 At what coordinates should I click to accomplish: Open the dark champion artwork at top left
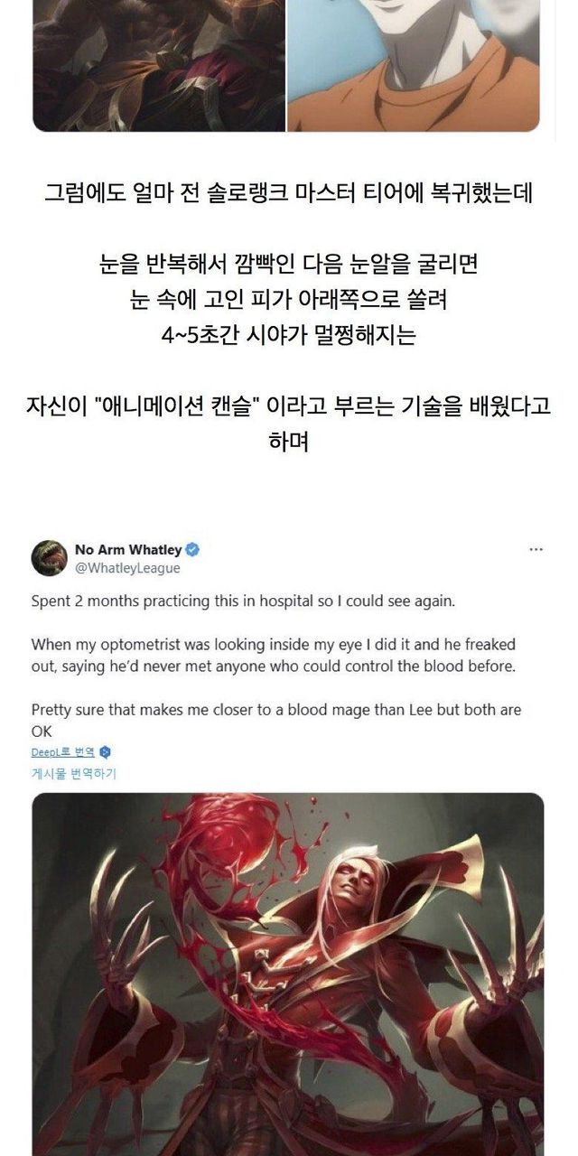pyautogui.click(x=159, y=65)
